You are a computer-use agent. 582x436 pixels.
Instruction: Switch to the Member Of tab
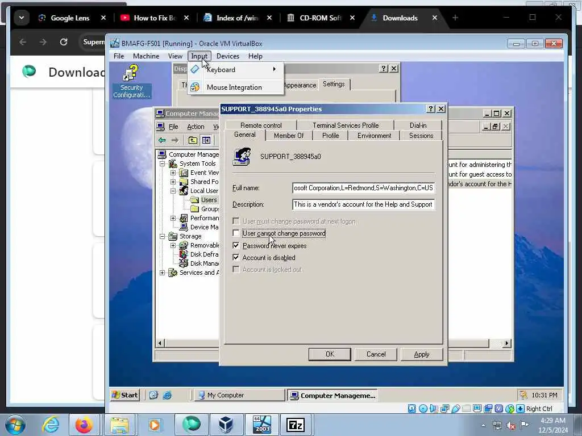pyautogui.click(x=289, y=136)
